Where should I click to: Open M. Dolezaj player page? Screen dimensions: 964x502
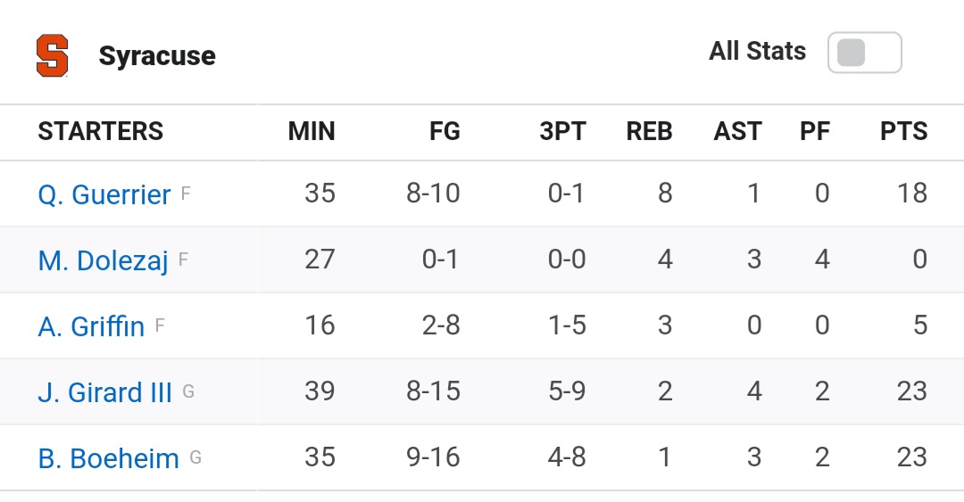click(103, 260)
